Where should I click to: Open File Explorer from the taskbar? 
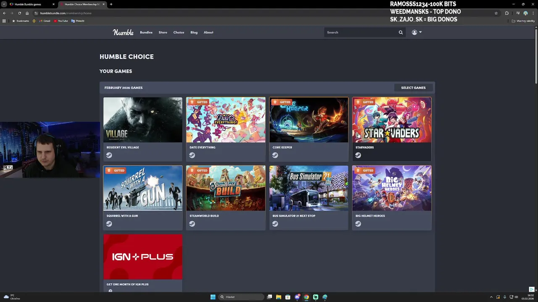click(x=279, y=297)
